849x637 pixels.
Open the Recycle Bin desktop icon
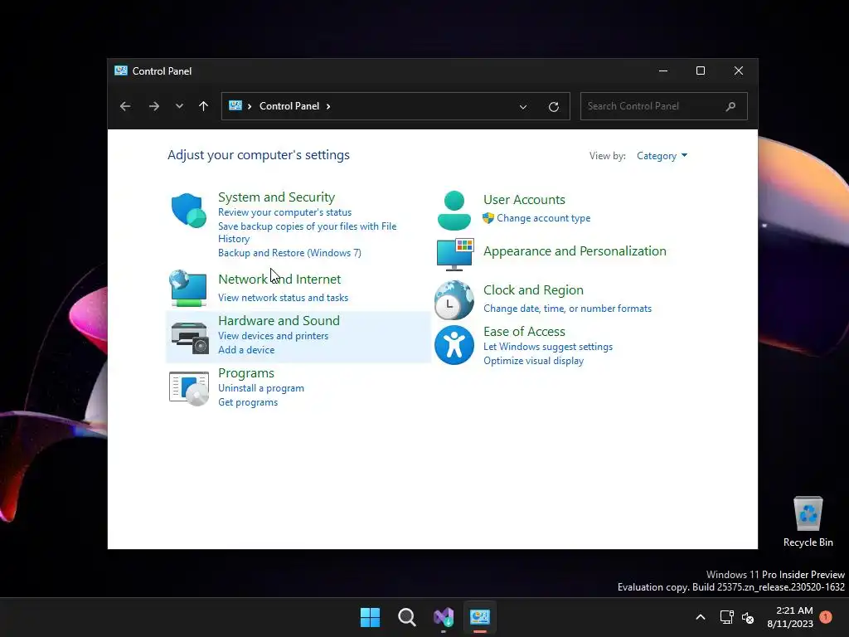pyautogui.click(x=808, y=521)
